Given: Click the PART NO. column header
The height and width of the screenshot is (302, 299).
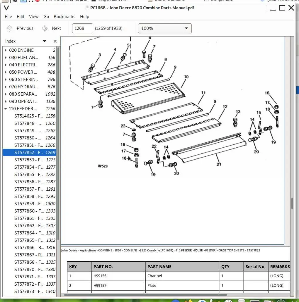Looking at the screenshot, I should click(118, 267).
